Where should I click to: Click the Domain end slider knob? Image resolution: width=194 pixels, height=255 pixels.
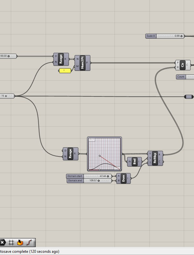[99, 181]
